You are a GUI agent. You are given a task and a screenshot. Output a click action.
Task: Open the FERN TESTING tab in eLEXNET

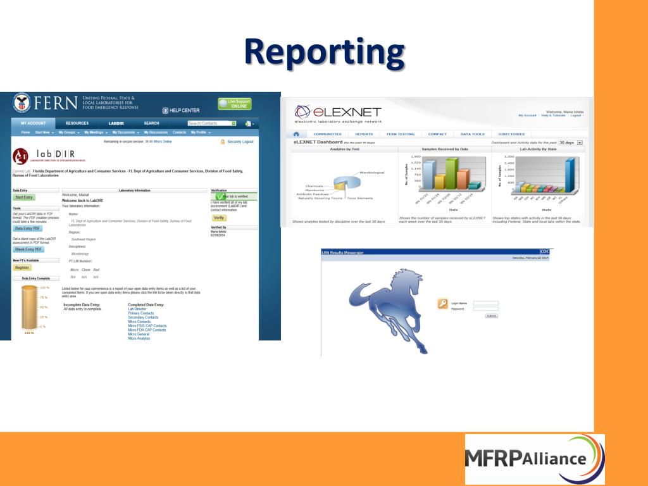(401, 134)
